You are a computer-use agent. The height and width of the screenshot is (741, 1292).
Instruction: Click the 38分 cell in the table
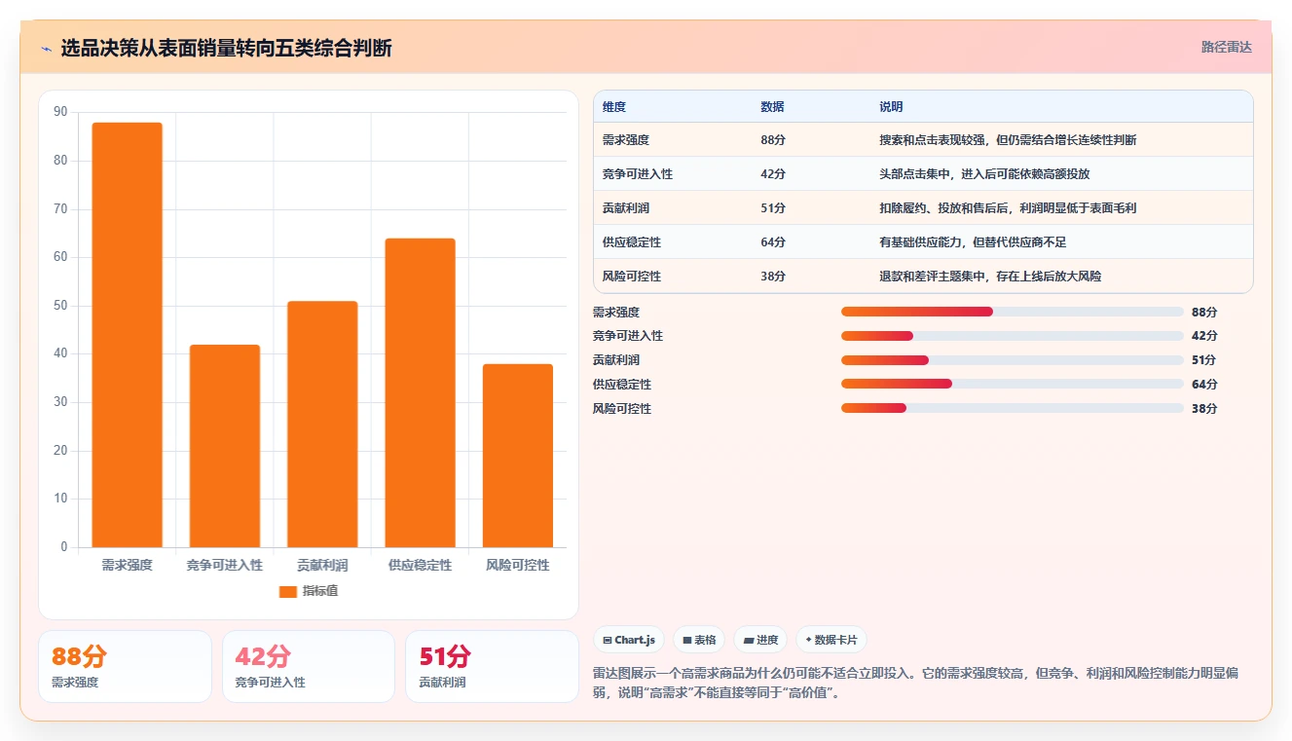tap(773, 277)
